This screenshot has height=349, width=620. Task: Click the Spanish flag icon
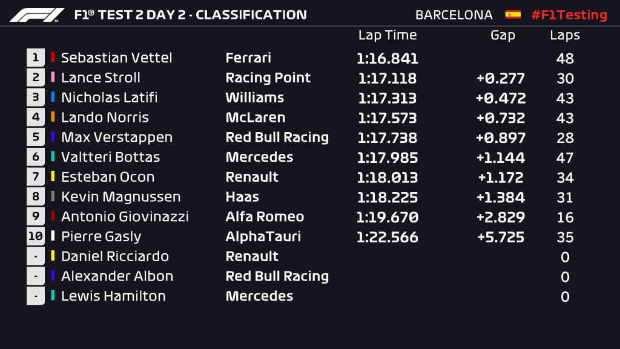click(x=513, y=15)
